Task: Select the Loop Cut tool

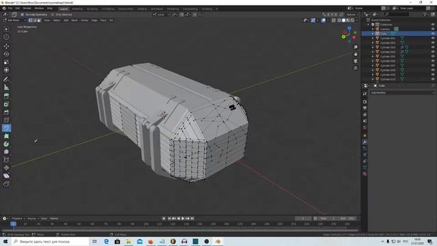Action: pyautogui.click(x=6, y=120)
